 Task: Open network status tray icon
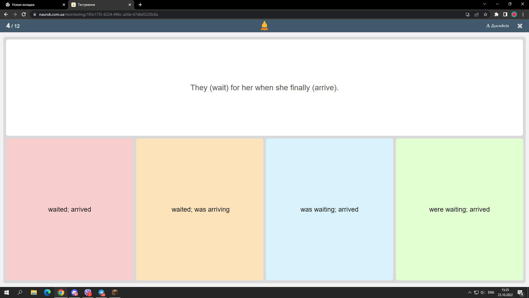476,292
